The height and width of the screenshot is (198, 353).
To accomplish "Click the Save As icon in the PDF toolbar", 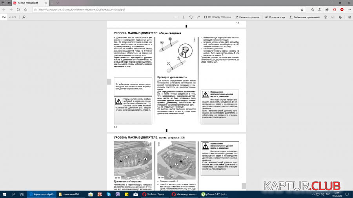I will 340,17.
